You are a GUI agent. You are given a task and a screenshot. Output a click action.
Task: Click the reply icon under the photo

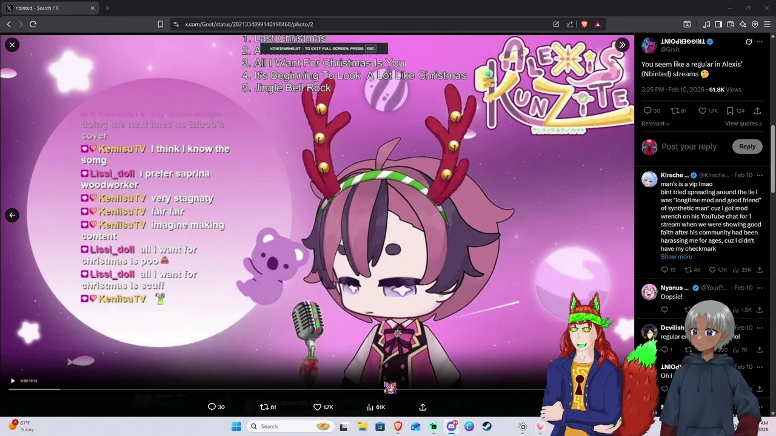coord(212,407)
